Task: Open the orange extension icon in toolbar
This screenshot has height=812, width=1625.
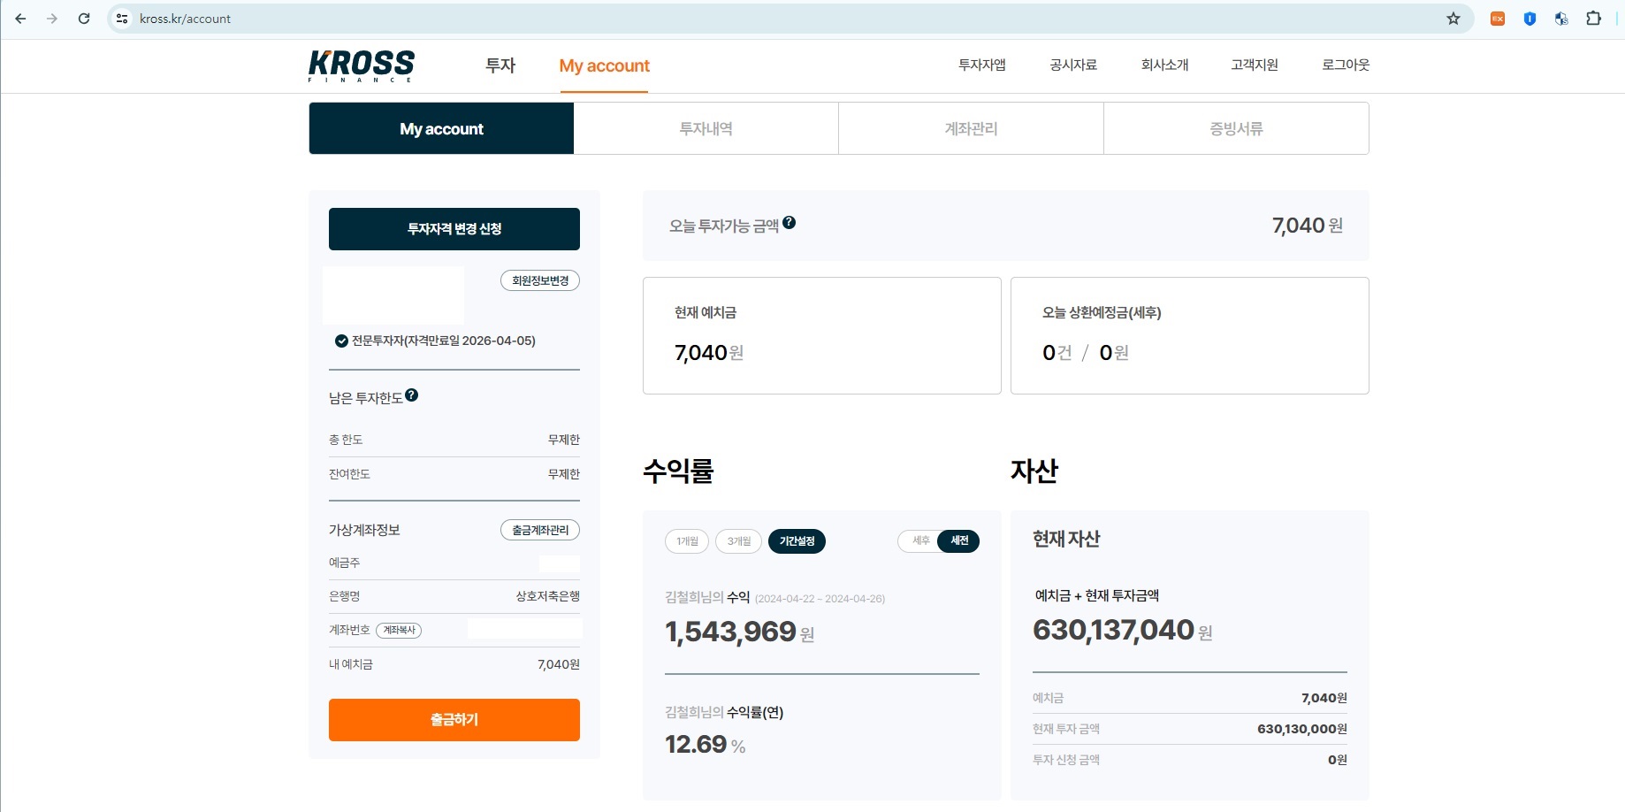Action: coord(1498,19)
